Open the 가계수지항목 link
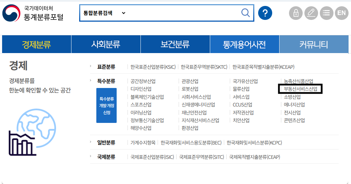Viewport: 351px width, 184px height. pos(142,143)
